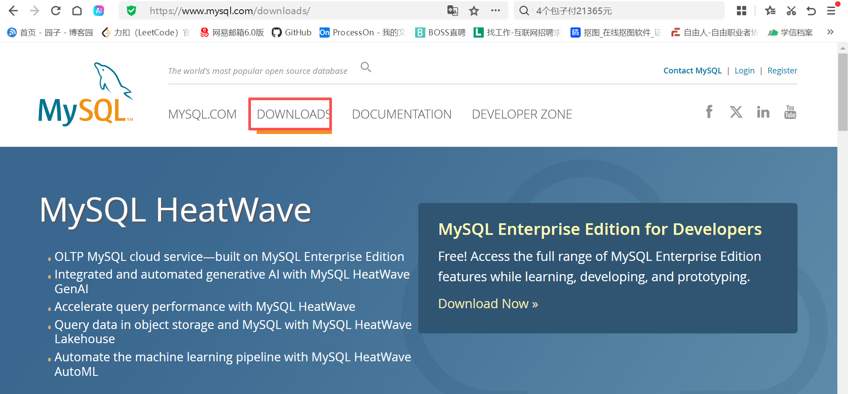Viewport: 848px width, 394px height.
Task: Expand the hidden bookmarks chevron
Action: click(x=830, y=32)
